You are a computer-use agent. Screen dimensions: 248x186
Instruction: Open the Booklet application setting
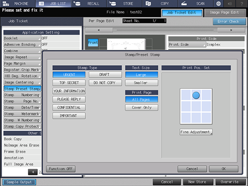(x=22, y=38)
